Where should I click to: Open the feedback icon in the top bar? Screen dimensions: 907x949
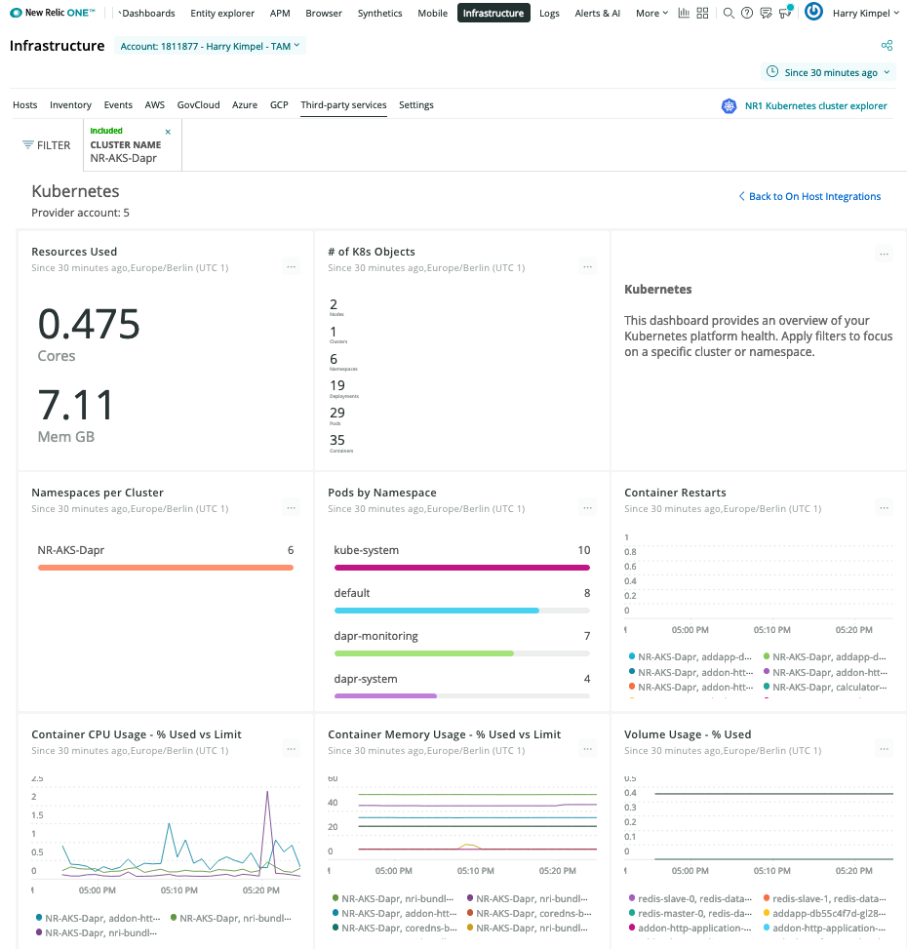[x=766, y=13]
